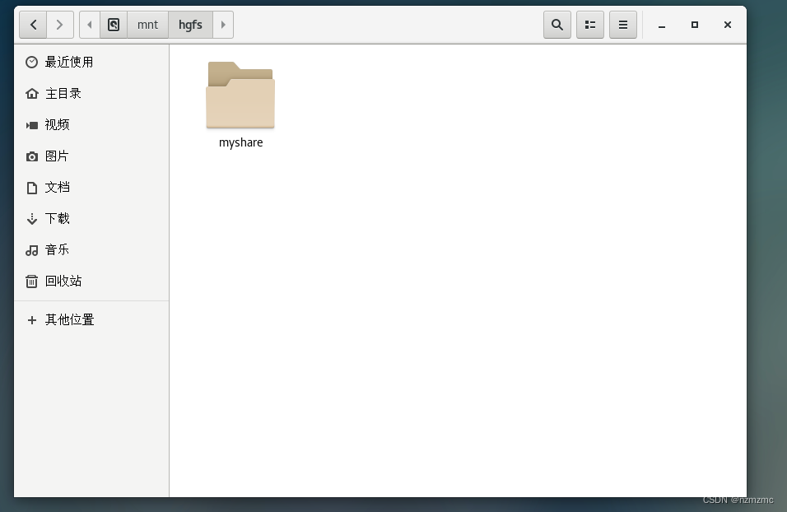Go back with the left chevron button
The height and width of the screenshot is (512, 787).
(x=33, y=25)
